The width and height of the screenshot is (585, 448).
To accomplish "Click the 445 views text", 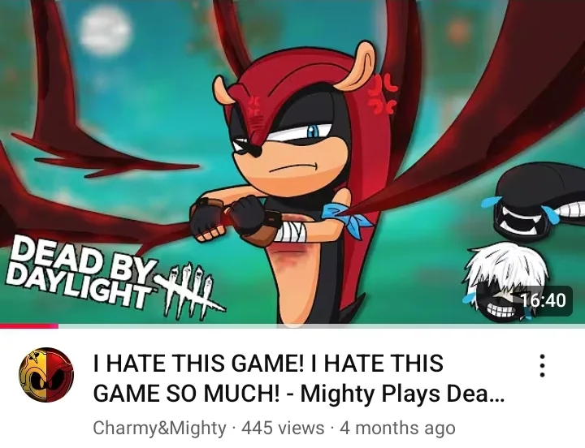I will coord(283,428).
